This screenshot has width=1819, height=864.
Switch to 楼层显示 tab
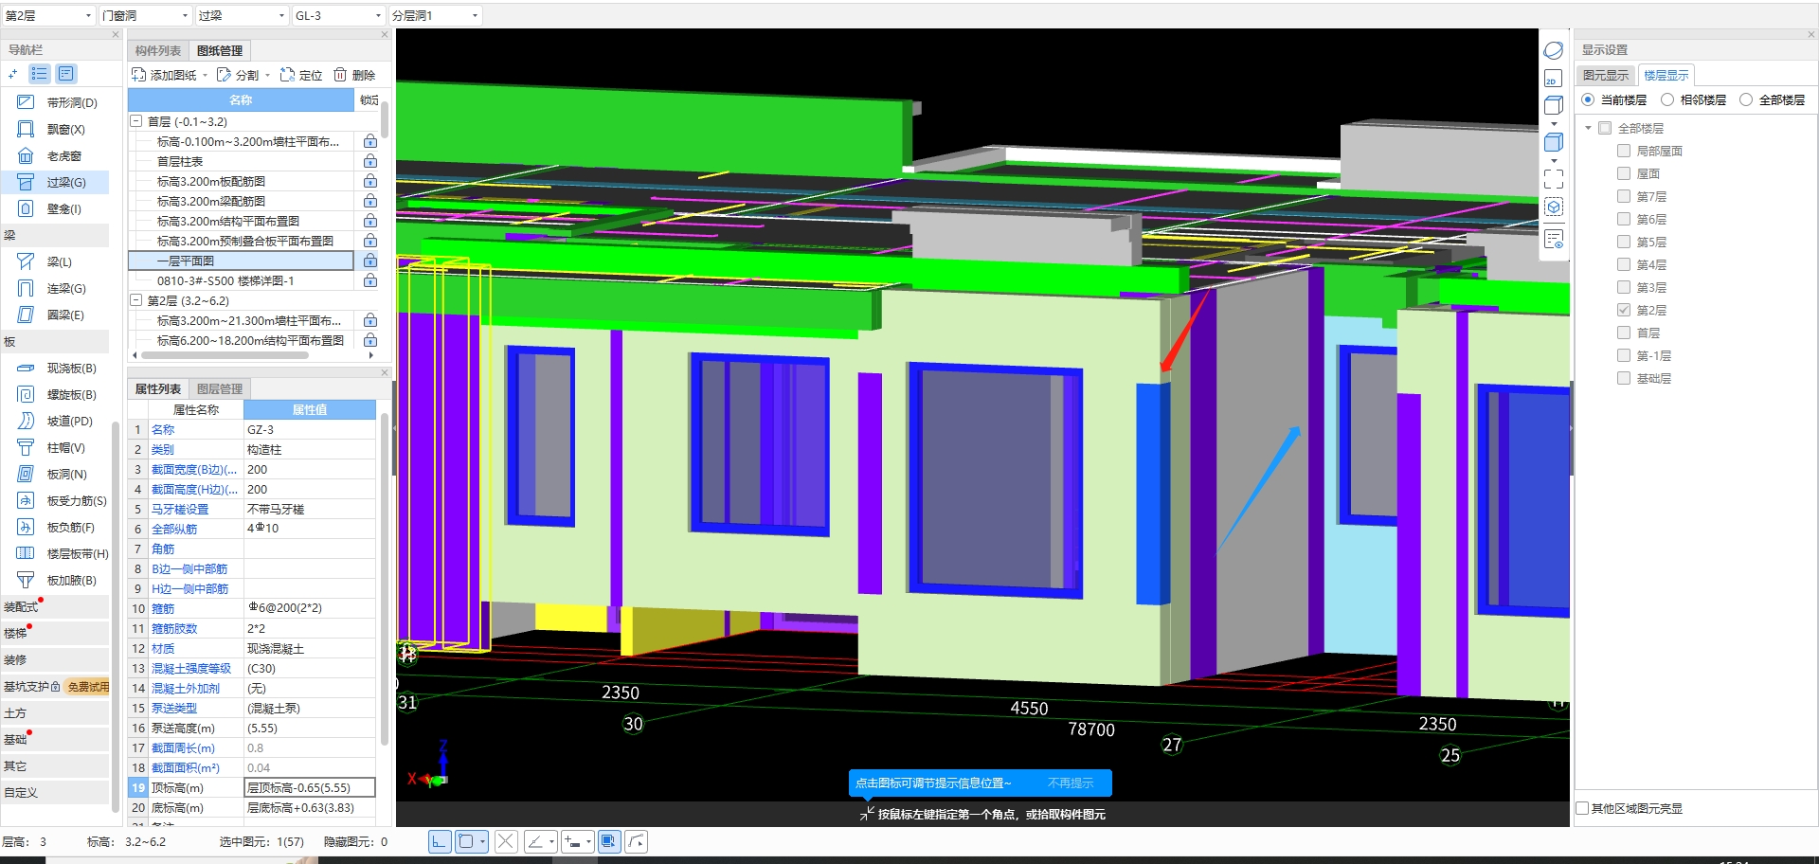[x=1666, y=75]
